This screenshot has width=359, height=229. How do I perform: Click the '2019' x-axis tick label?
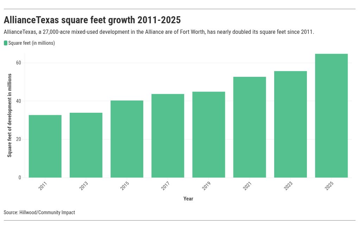coord(207,186)
